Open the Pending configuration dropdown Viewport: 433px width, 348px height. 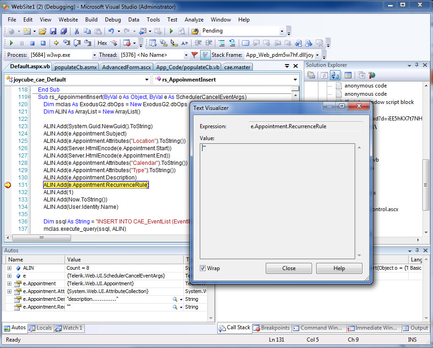[x=282, y=31]
